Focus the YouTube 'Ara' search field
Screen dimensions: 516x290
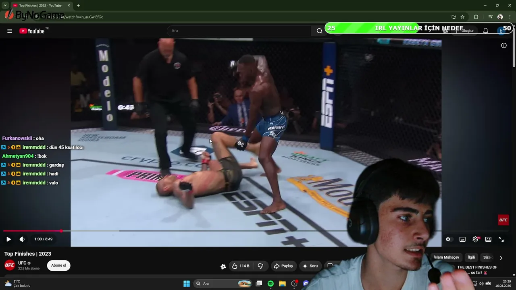[x=239, y=31]
